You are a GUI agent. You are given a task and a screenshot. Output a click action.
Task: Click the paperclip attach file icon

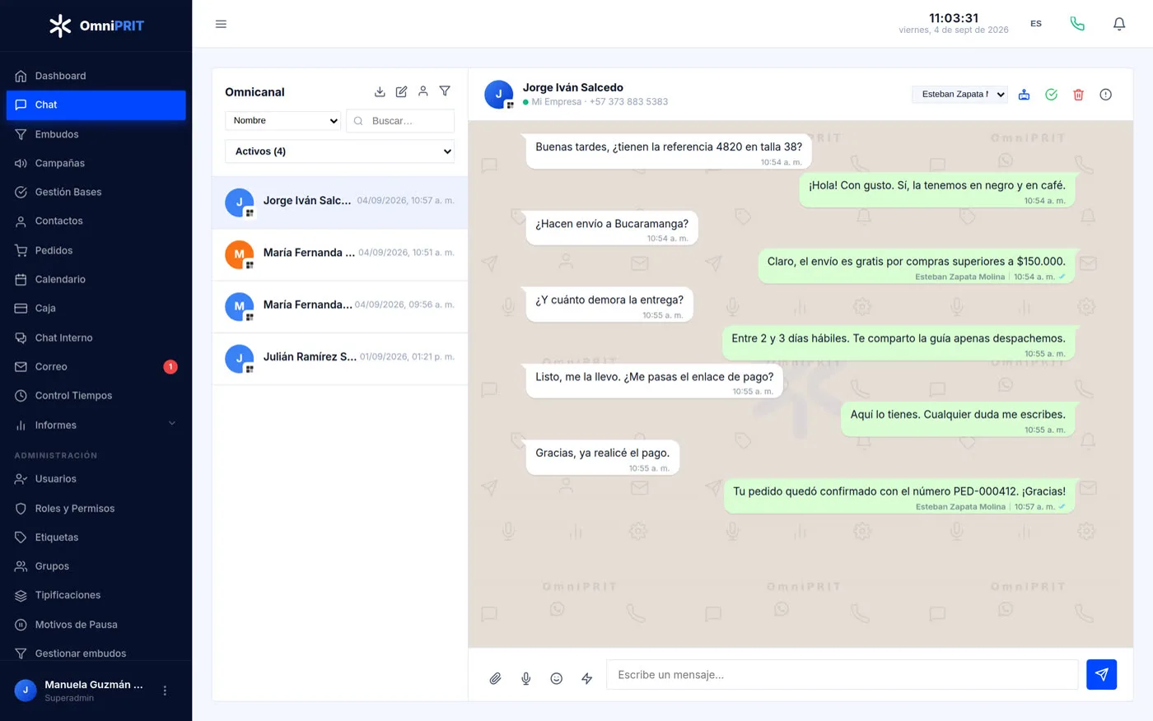coord(495,678)
